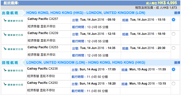Select return flight CX238 radio button
The width and height of the screenshot is (181, 95).
click(173, 69)
